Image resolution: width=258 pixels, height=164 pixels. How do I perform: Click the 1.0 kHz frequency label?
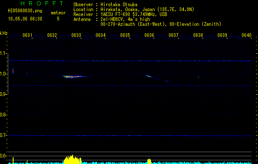[x=4, y=73]
